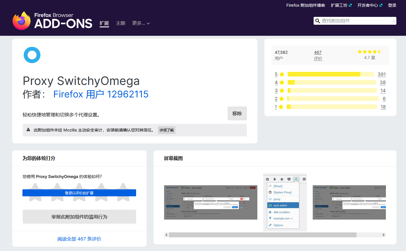Click 举报此附加组件的滥用行为 button

point(79,217)
